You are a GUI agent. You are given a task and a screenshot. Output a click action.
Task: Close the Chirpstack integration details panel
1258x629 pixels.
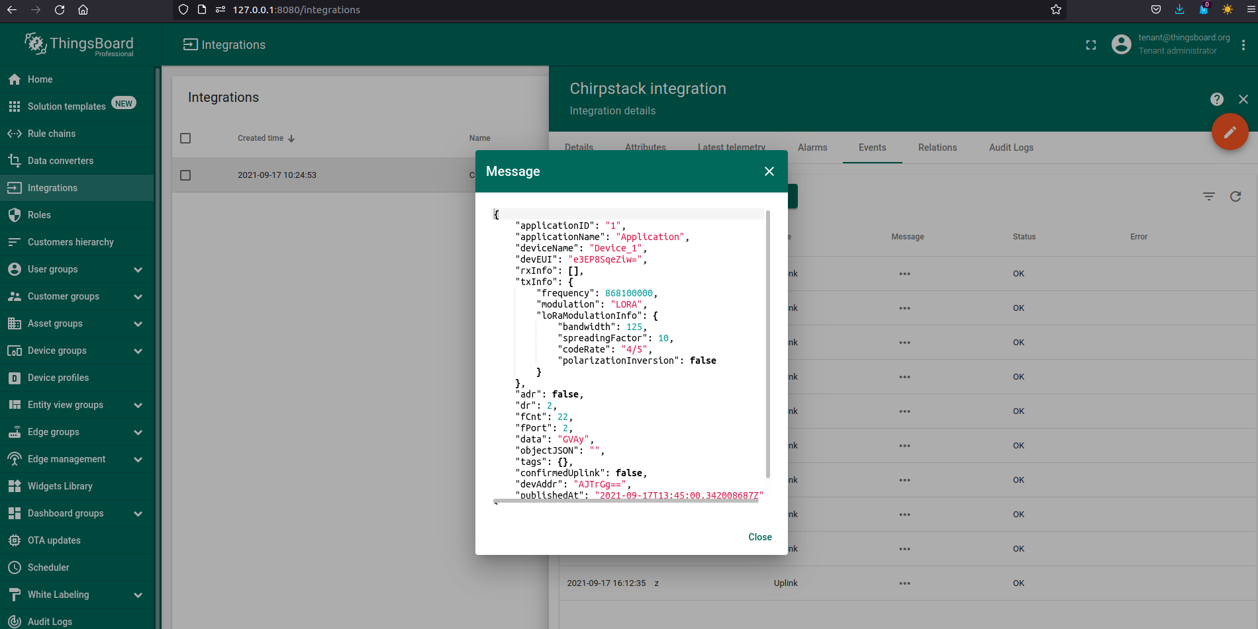1243,99
